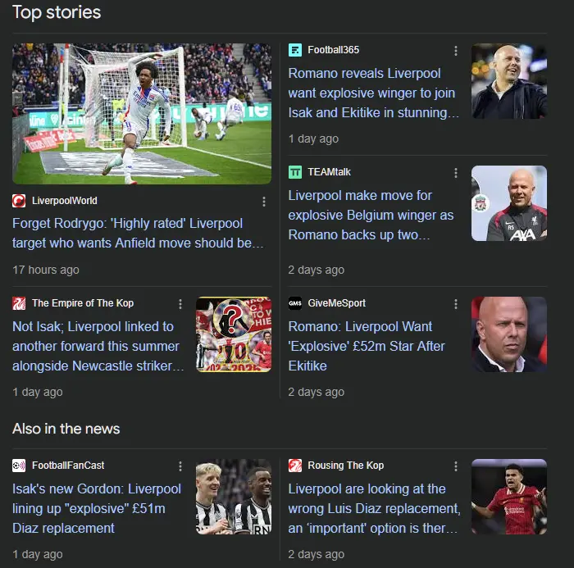Open more options for GiveMeSport story
This screenshot has height=568, width=574.
[x=456, y=304]
